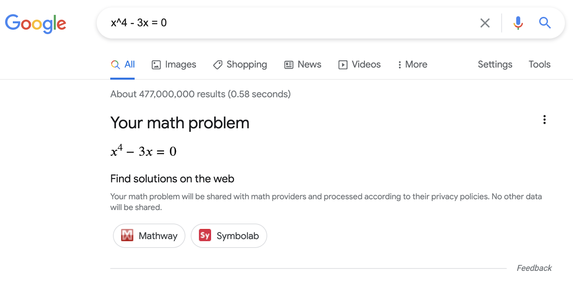Click the Google logo
The image size is (573, 283).
pyautogui.click(x=35, y=23)
